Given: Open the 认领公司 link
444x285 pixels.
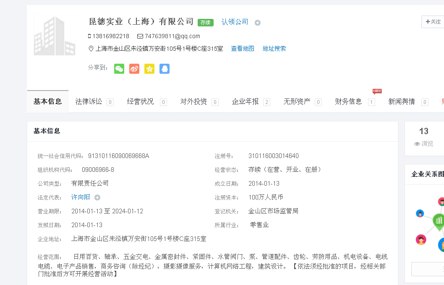Looking at the screenshot, I should 235,22.
